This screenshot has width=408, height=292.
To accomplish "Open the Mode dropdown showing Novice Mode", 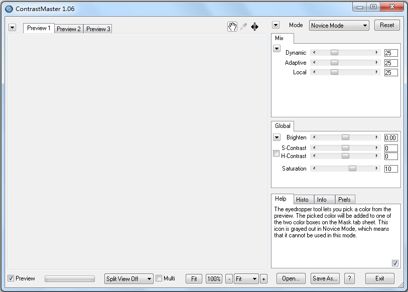I will tap(339, 26).
